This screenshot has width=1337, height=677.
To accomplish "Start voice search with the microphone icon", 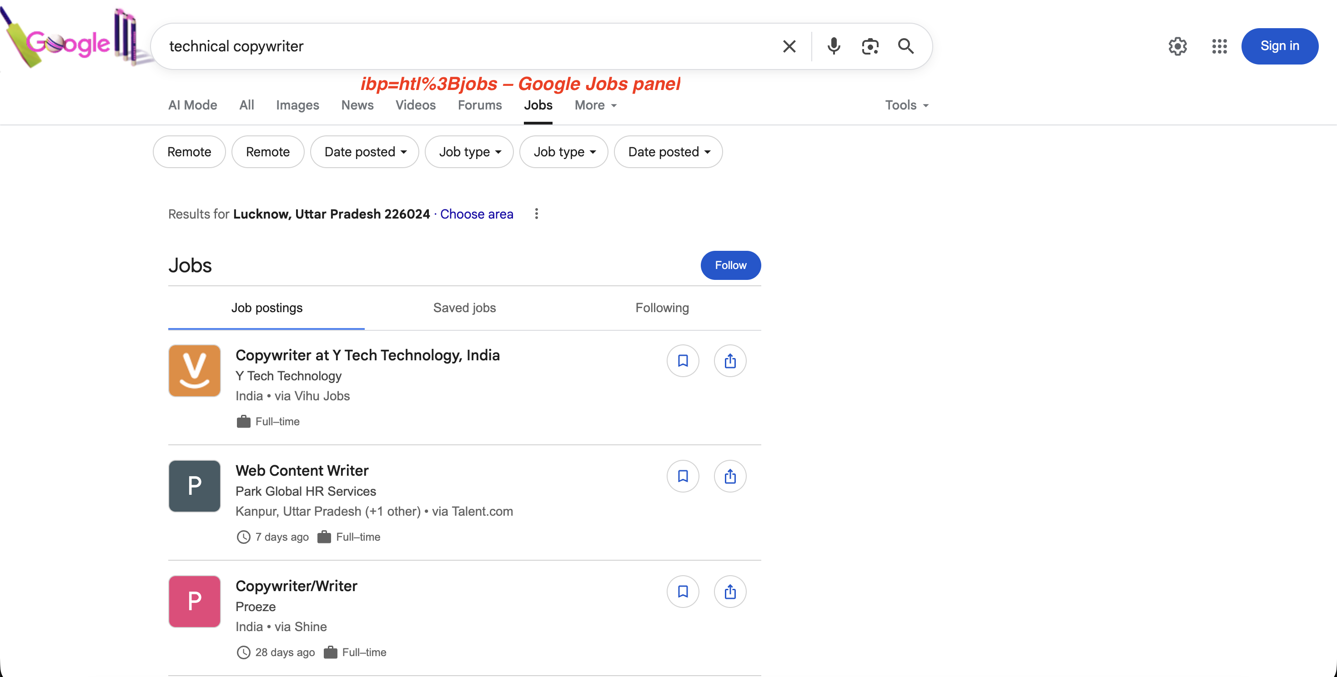I will 834,46.
